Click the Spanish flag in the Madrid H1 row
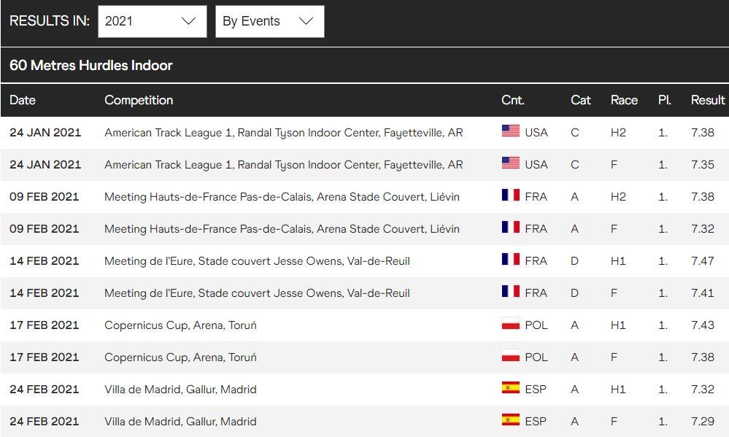This screenshot has width=729, height=437. coord(511,387)
